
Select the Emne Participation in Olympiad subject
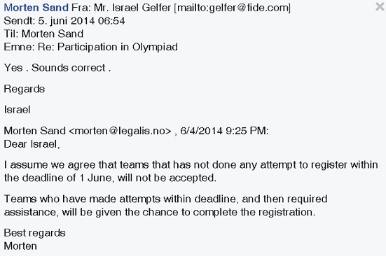[x=91, y=47]
